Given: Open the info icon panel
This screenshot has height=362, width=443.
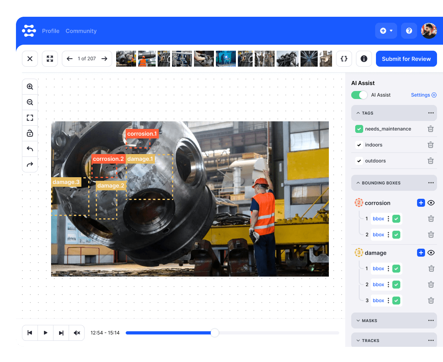Looking at the screenshot, I should pyautogui.click(x=364, y=59).
